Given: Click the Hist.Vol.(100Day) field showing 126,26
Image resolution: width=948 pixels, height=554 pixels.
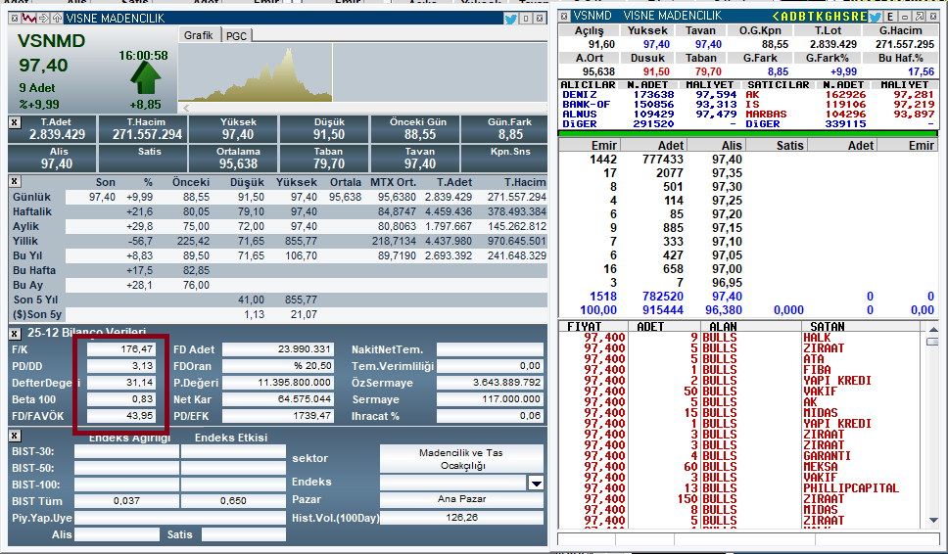Looking at the screenshot, I should point(462,518).
